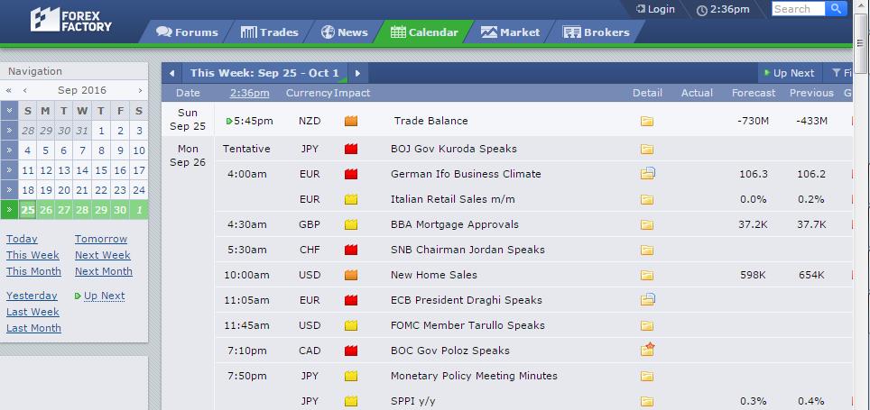Open detail folder for German Ifo Business Climate
This screenshot has height=410, width=870.
[x=647, y=173]
